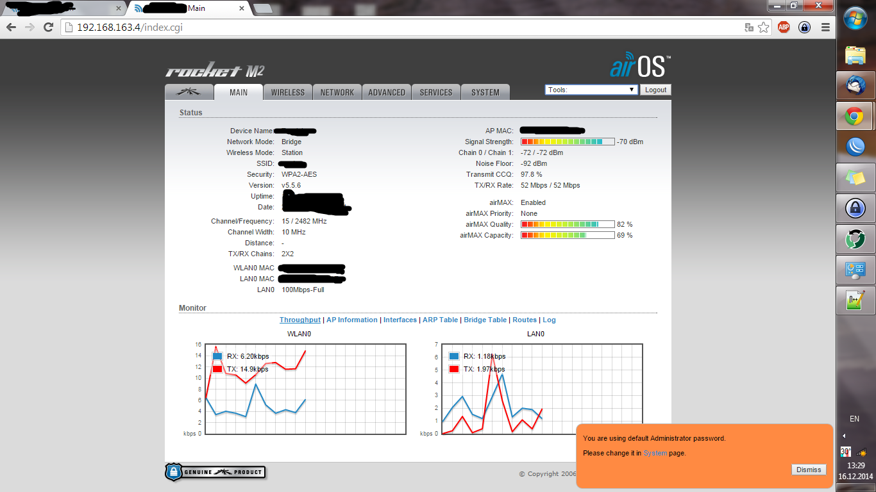Reload the page with the refresh icon
Screen dimensions: 876x492
pos(48,27)
